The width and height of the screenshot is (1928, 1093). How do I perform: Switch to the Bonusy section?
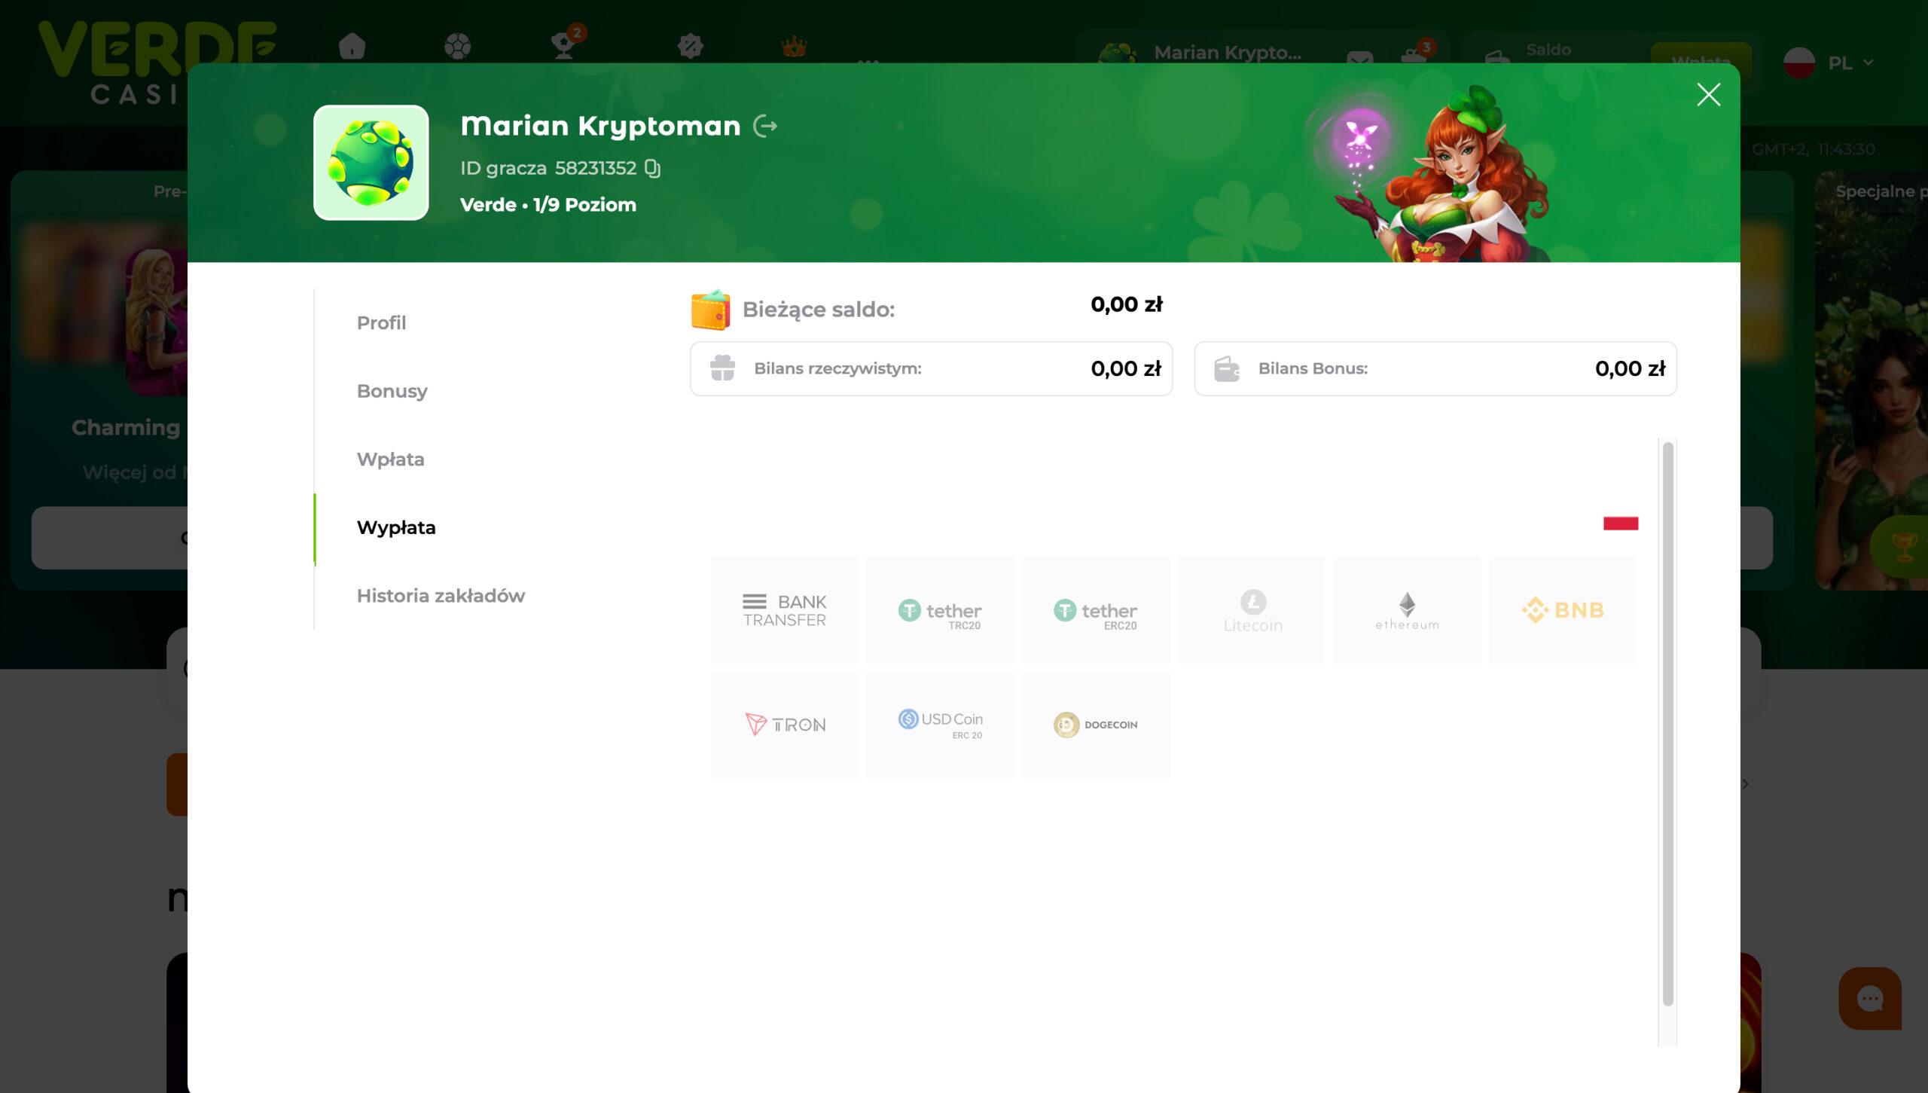coord(392,392)
